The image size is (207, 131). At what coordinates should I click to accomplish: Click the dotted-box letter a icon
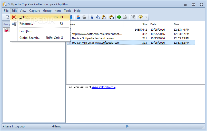133,17
